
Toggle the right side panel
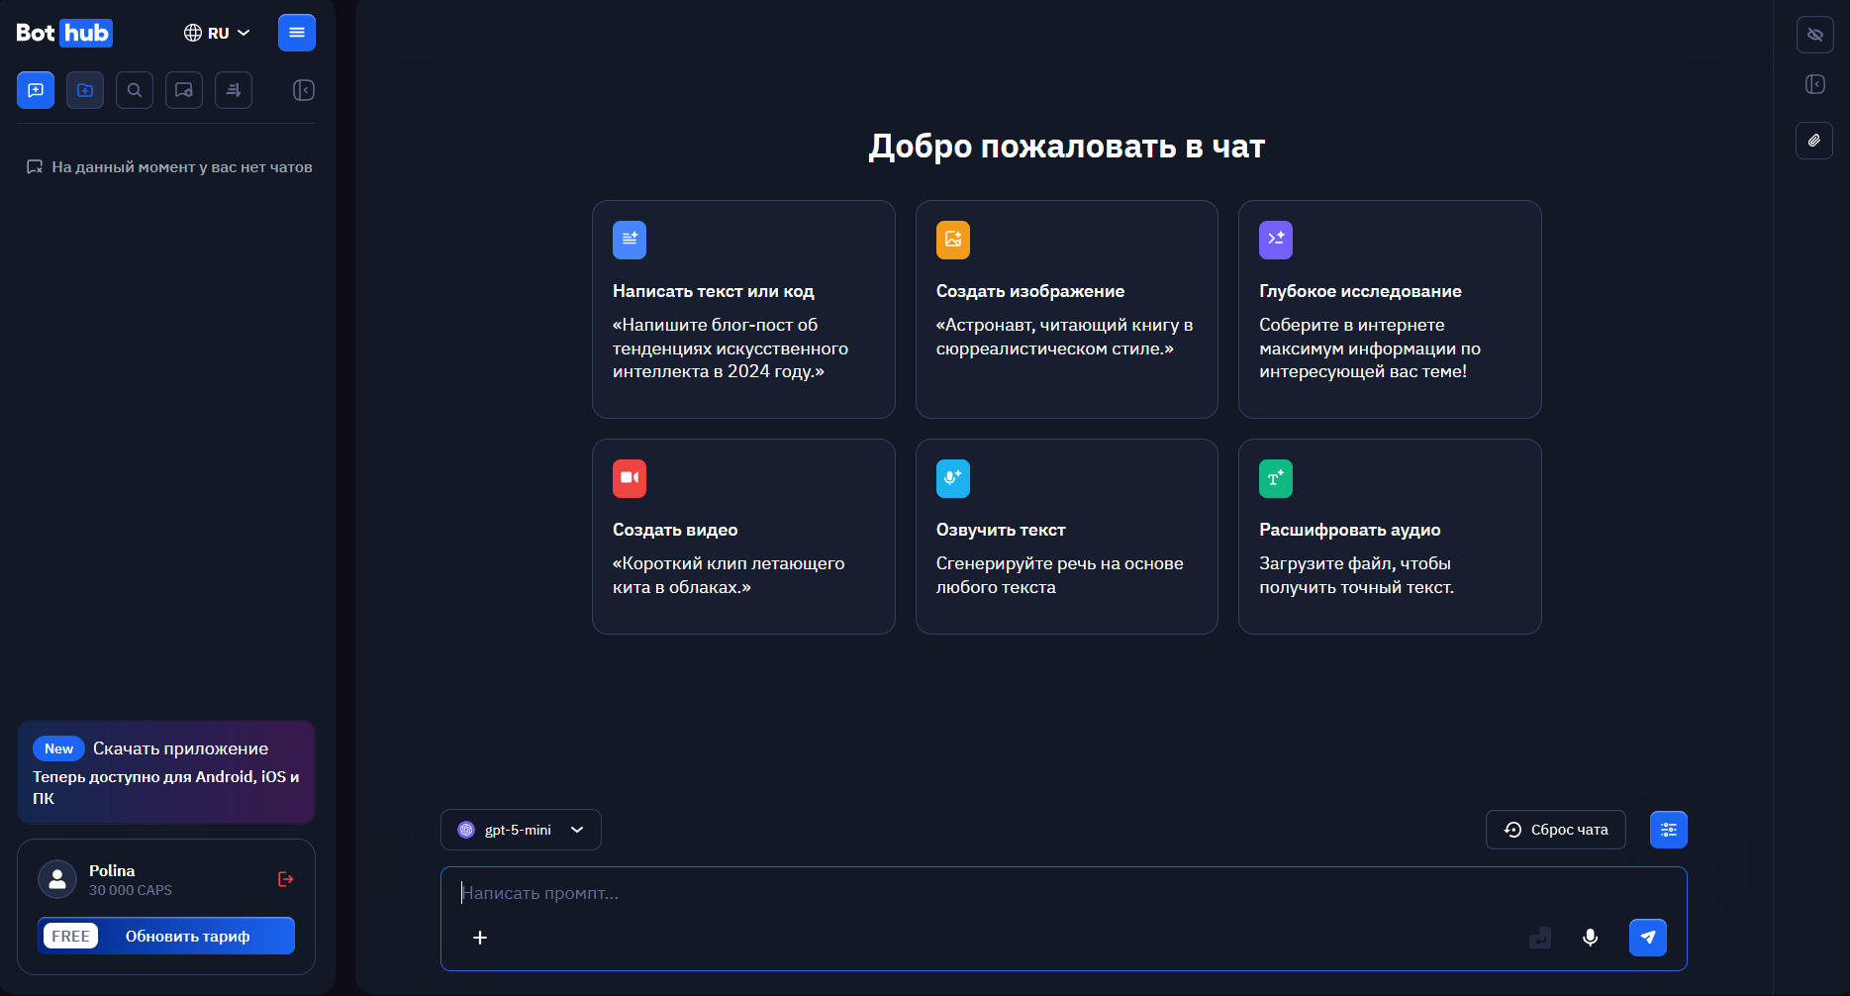click(1814, 84)
